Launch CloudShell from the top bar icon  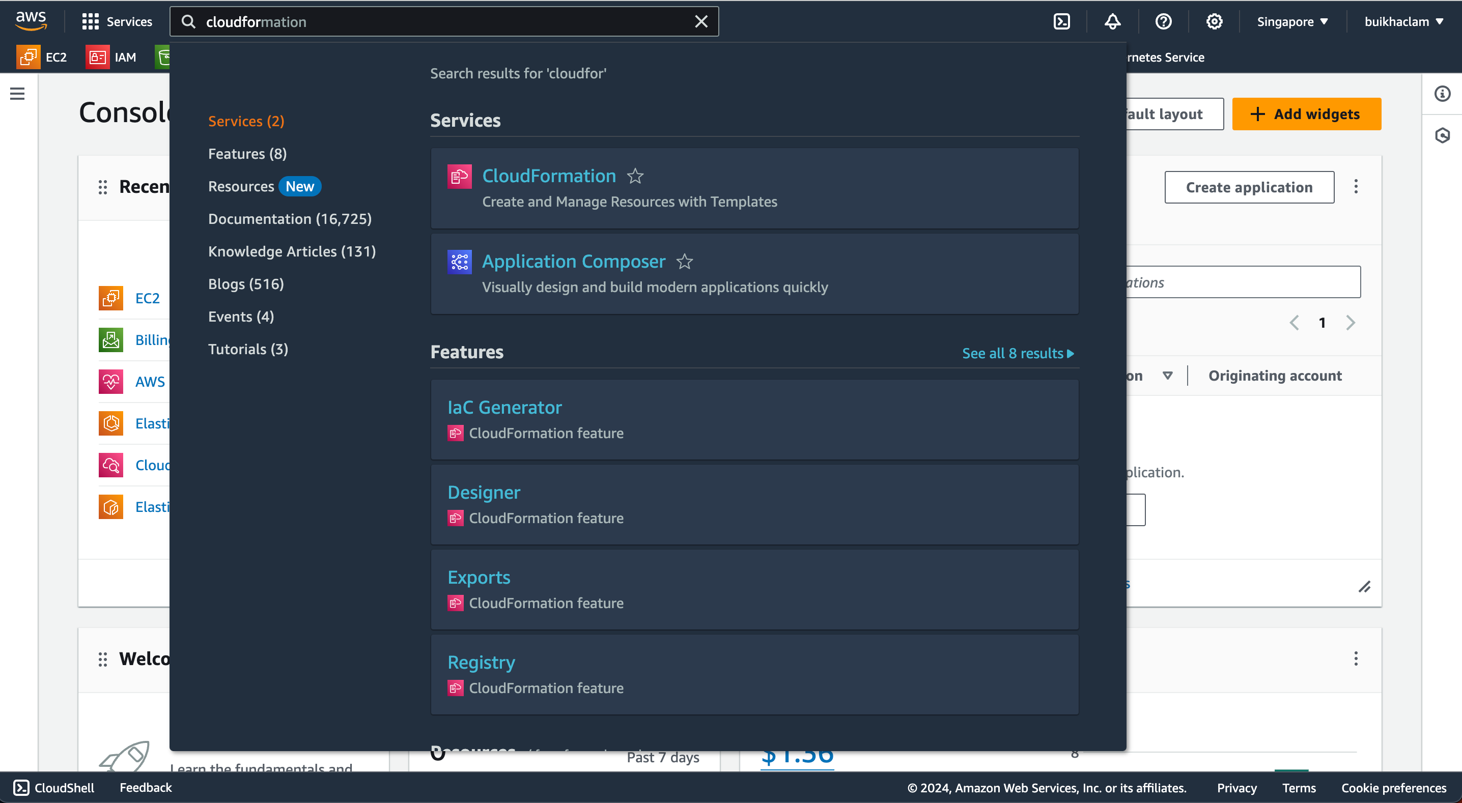1061,21
